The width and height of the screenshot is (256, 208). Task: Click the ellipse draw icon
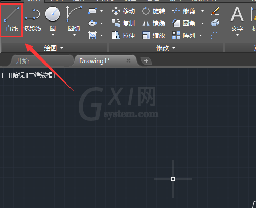[x=92, y=23]
